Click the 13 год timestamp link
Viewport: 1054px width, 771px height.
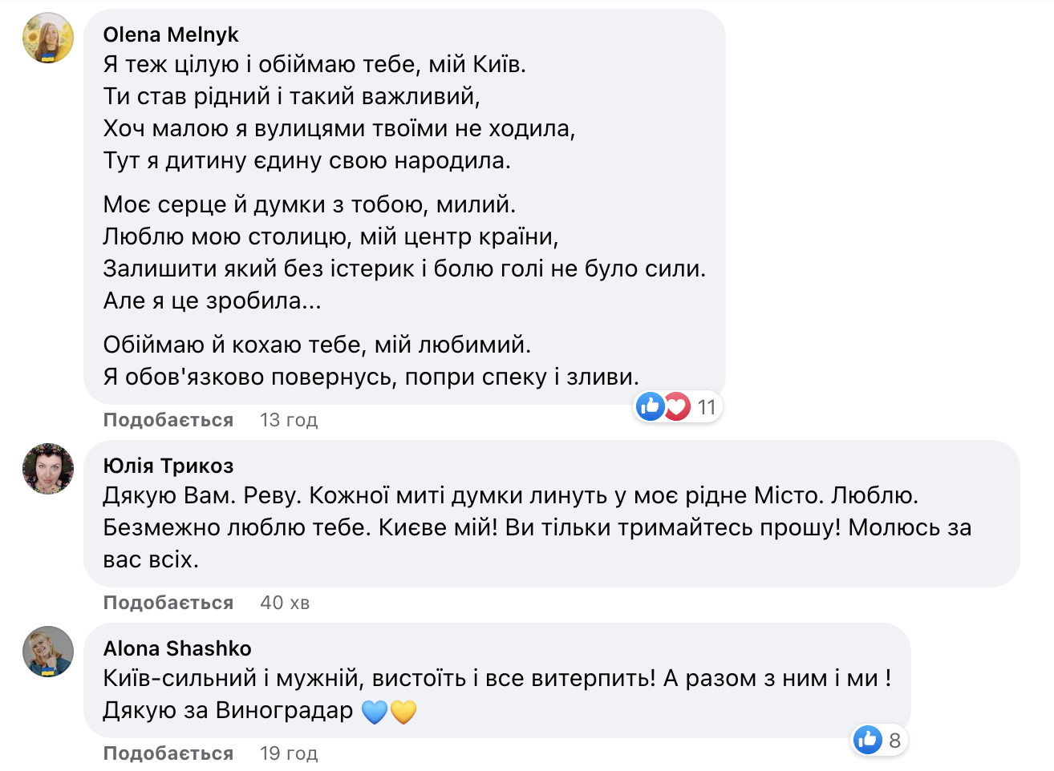[x=287, y=419]
